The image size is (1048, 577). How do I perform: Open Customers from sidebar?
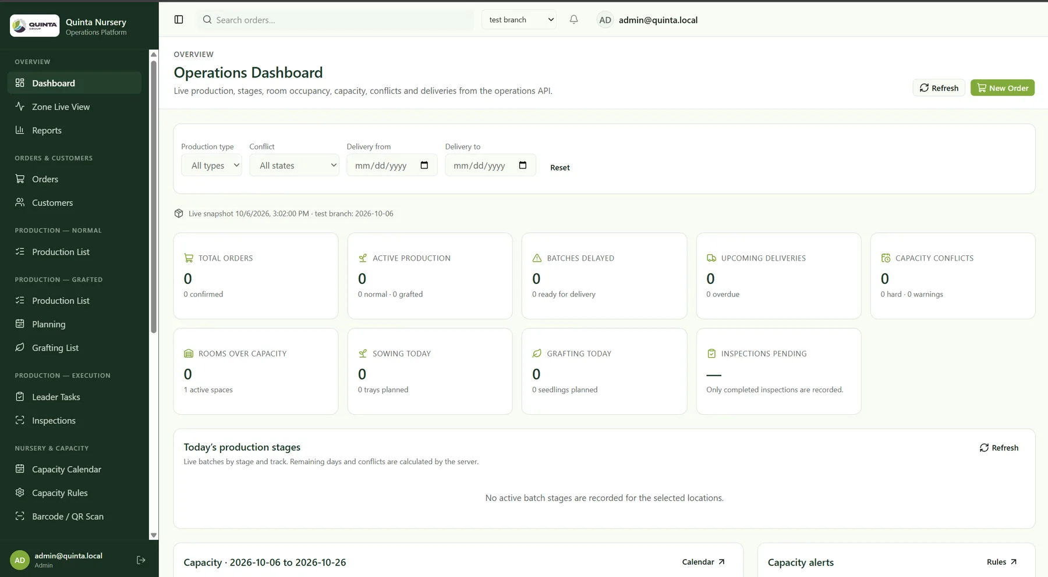[75, 202]
